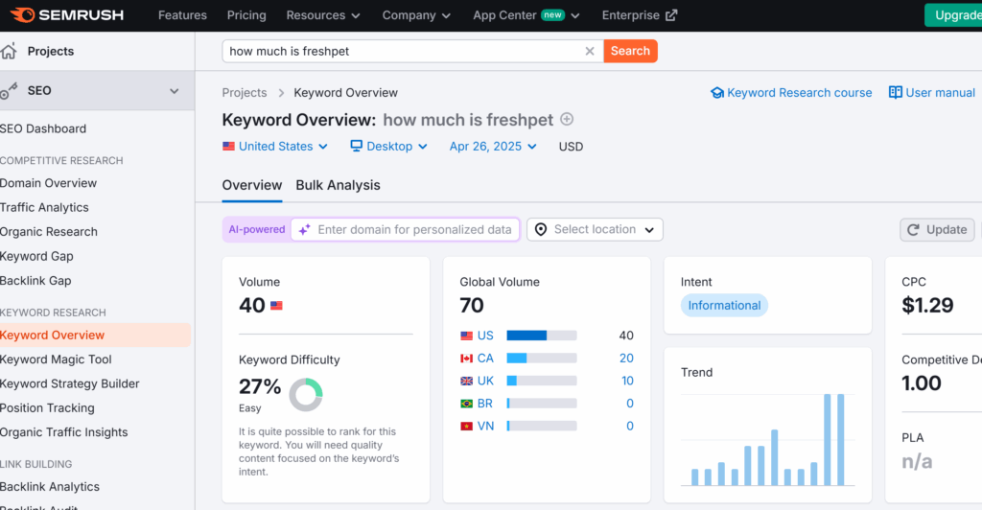The image size is (982, 510).
Task: Open the Desktop device dropdown
Action: click(389, 147)
